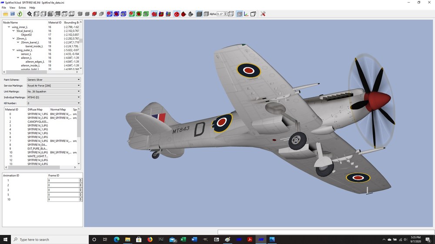Click the grey bug toolbar icon
435x244 pixels.
(191, 14)
